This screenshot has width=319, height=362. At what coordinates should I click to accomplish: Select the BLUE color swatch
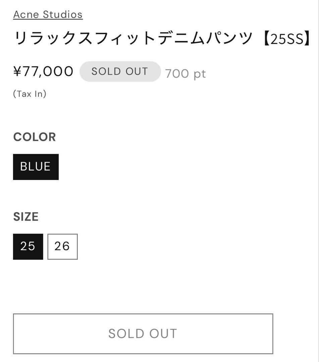point(36,167)
